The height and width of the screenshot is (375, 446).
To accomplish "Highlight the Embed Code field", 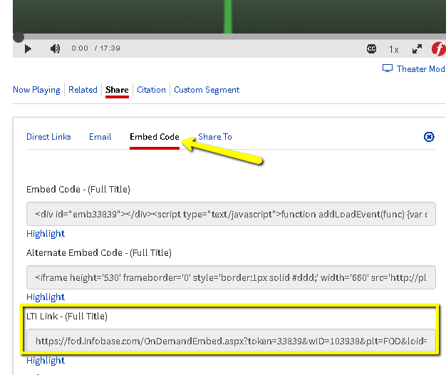I will (46, 234).
